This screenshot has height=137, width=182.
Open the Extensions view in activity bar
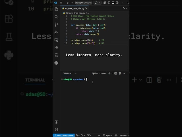pyautogui.click(x=56, y=48)
